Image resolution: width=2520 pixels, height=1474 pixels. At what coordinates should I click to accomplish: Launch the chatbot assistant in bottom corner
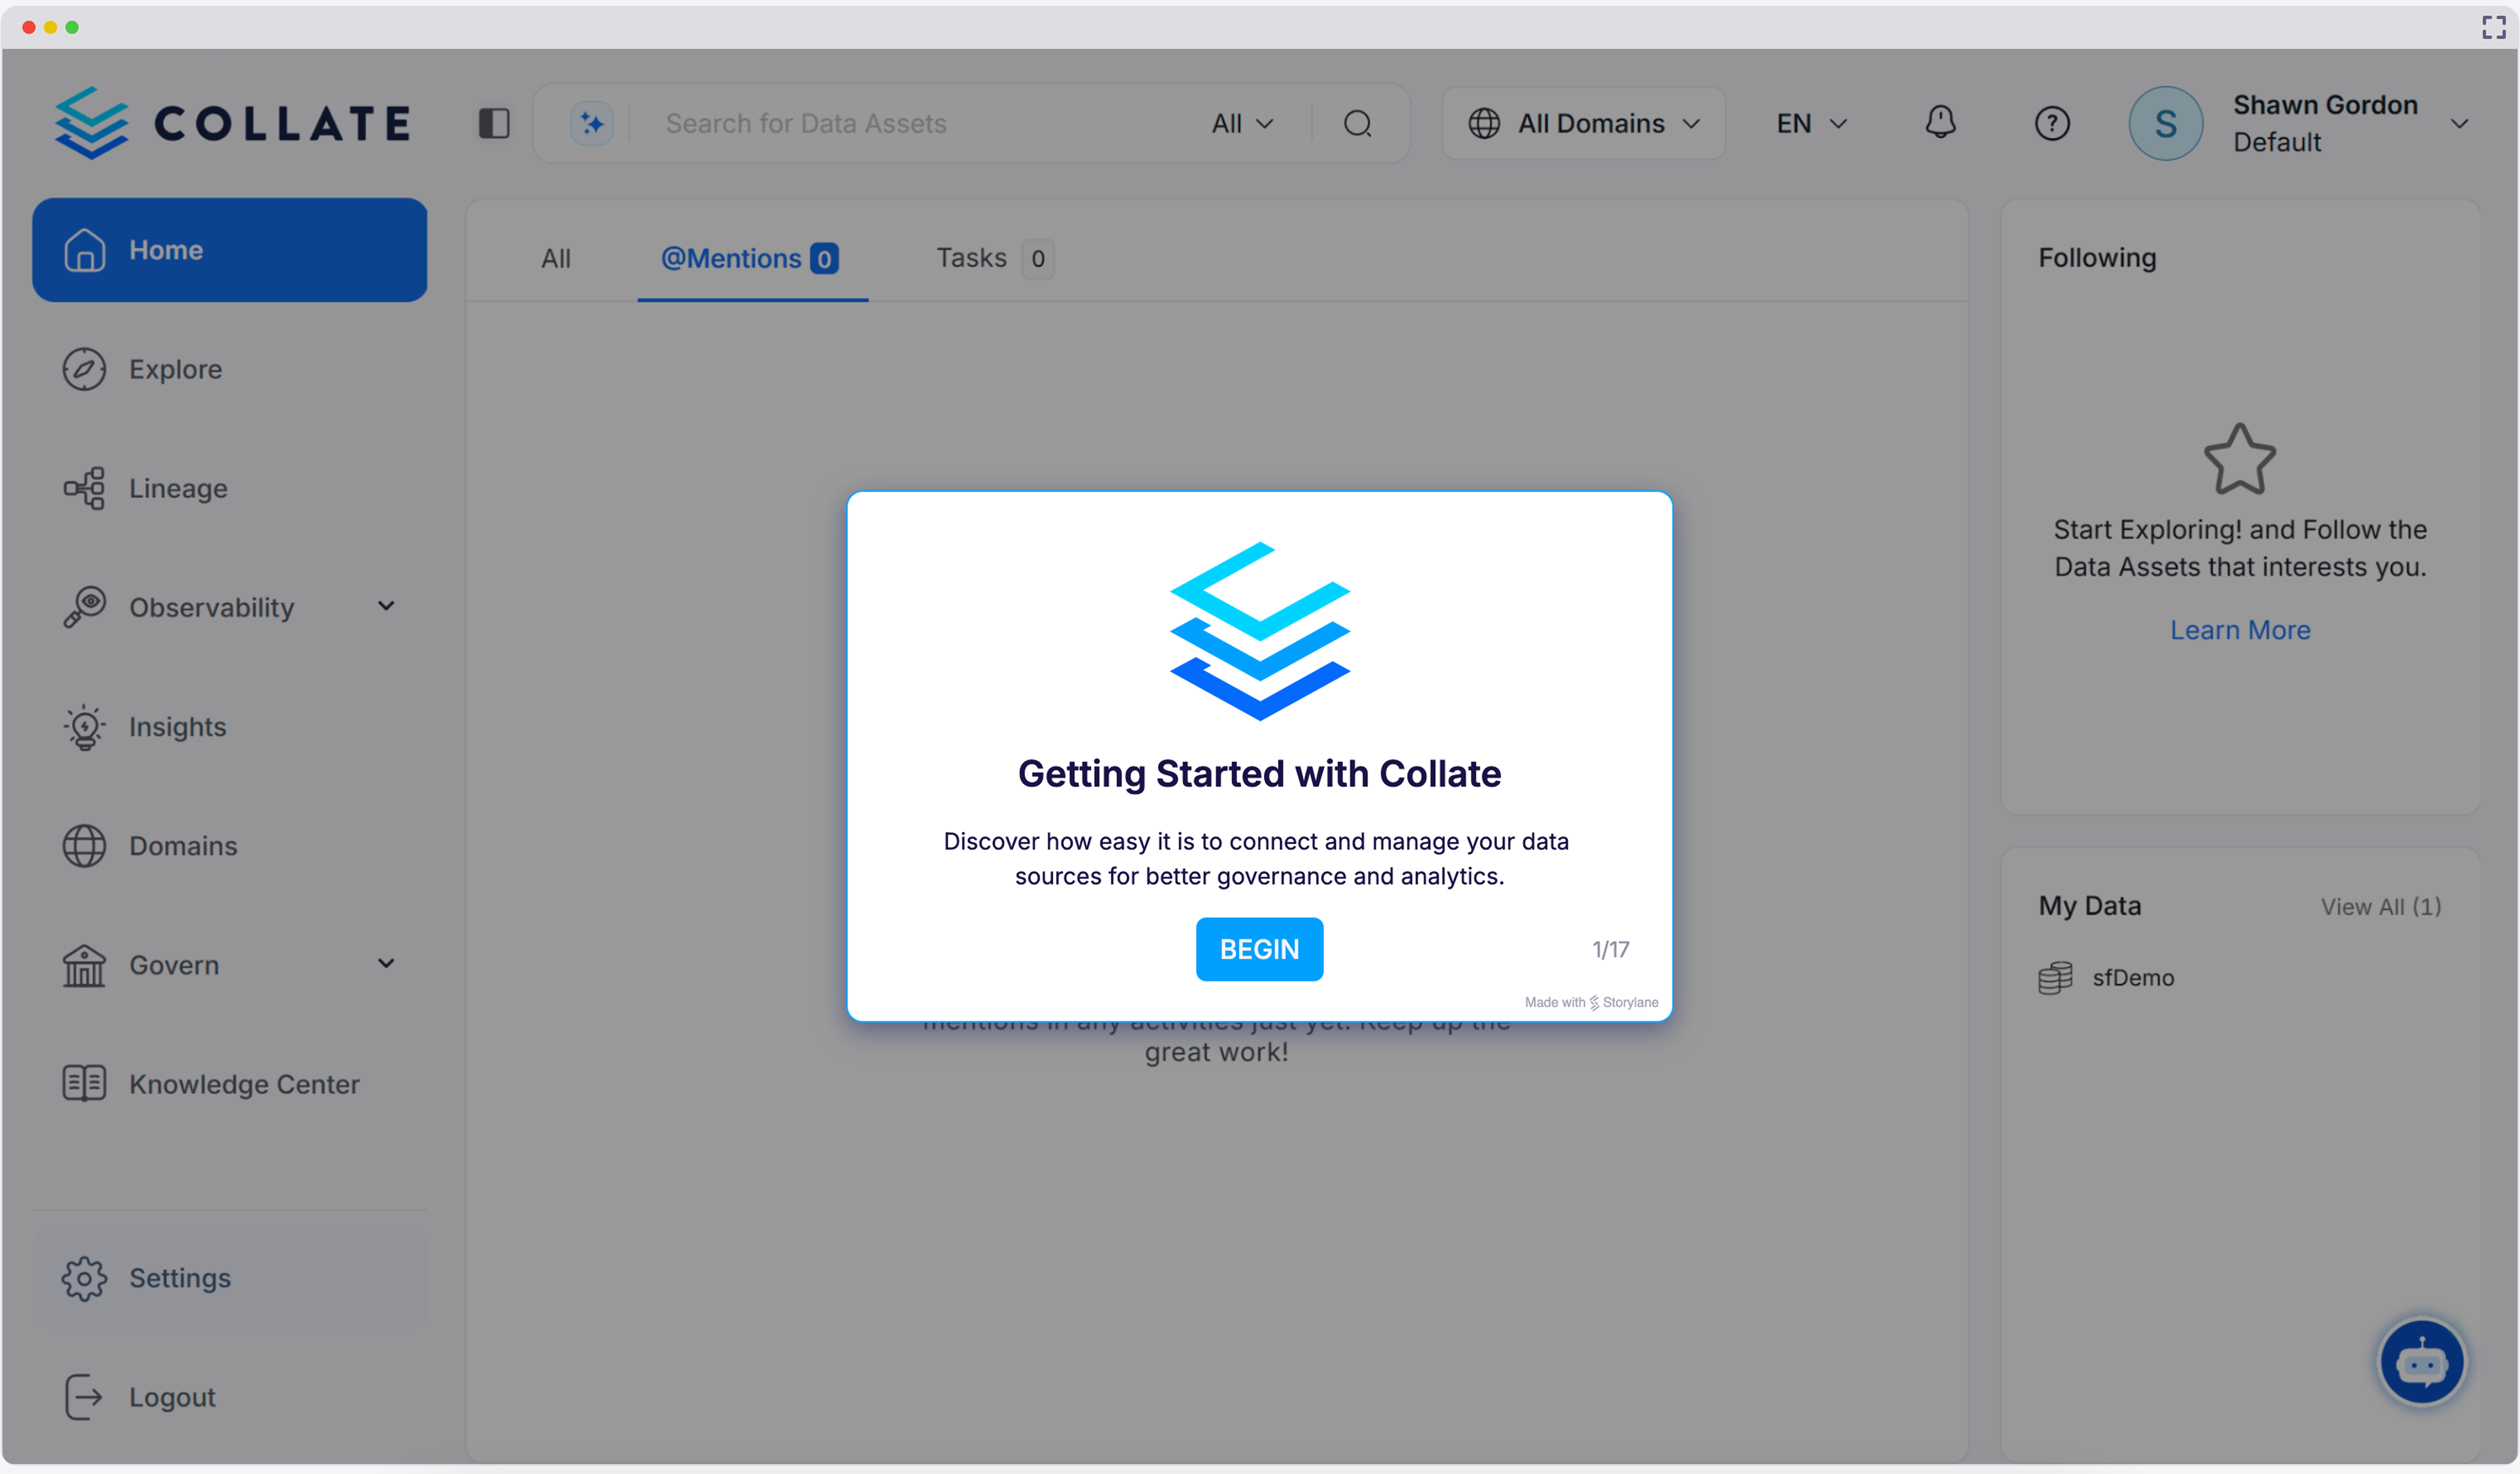2422,1361
